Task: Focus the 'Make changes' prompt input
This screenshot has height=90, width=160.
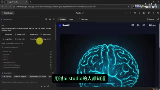Action: 26,82
